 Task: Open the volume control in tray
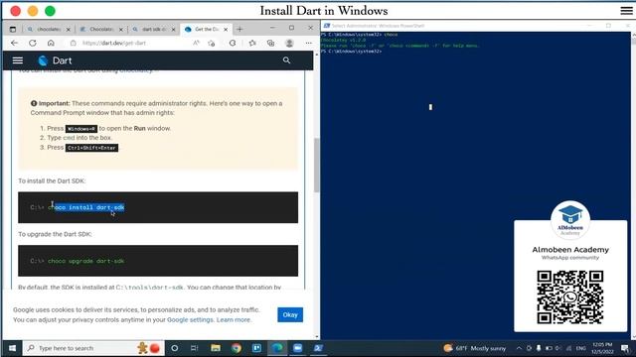tap(558, 348)
